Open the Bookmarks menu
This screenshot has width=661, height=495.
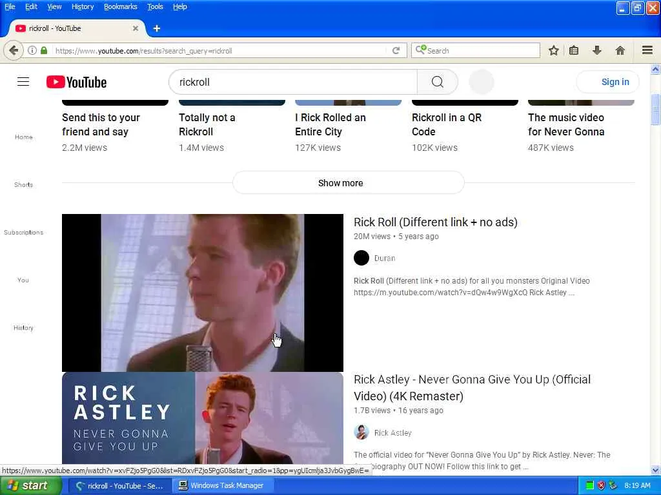121,6
